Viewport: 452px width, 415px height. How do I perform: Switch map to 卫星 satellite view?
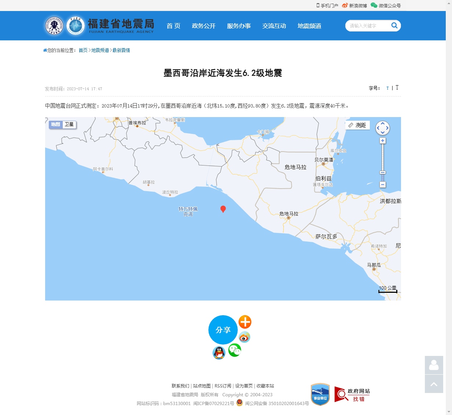[x=69, y=124]
